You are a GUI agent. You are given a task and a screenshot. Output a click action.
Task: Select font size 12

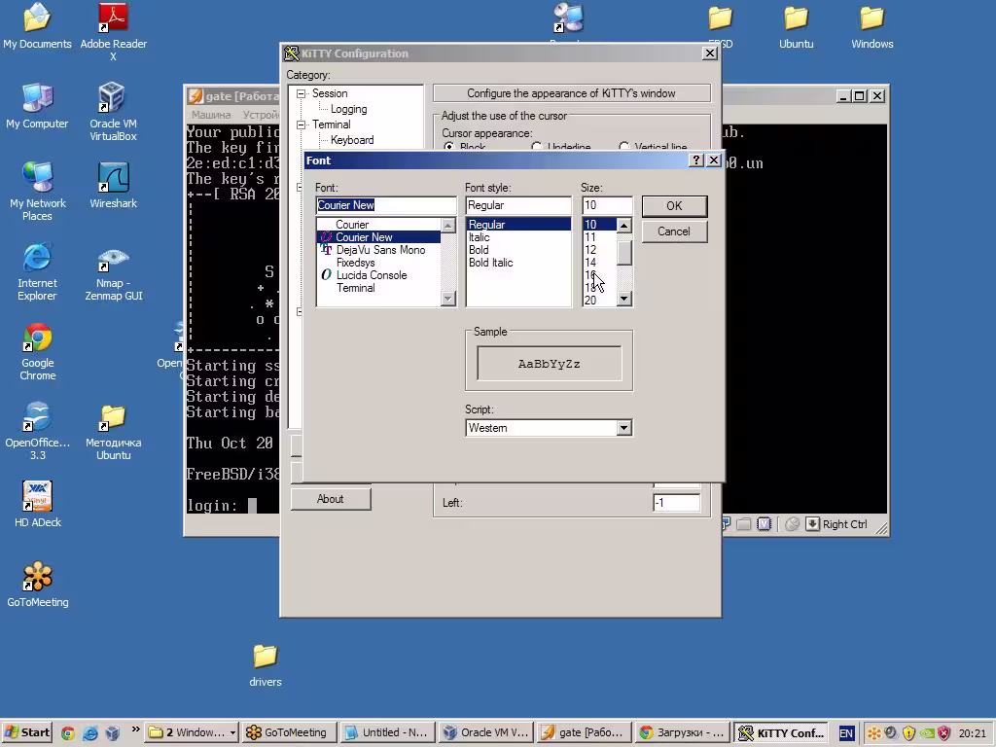(599, 250)
